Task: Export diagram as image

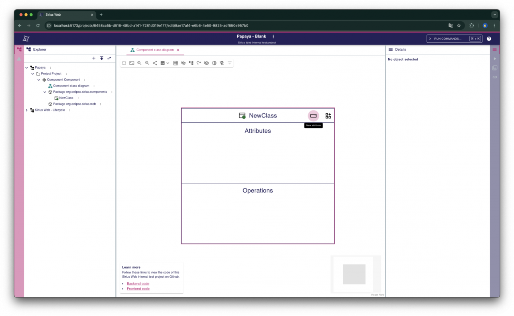Action: pos(163,63)
